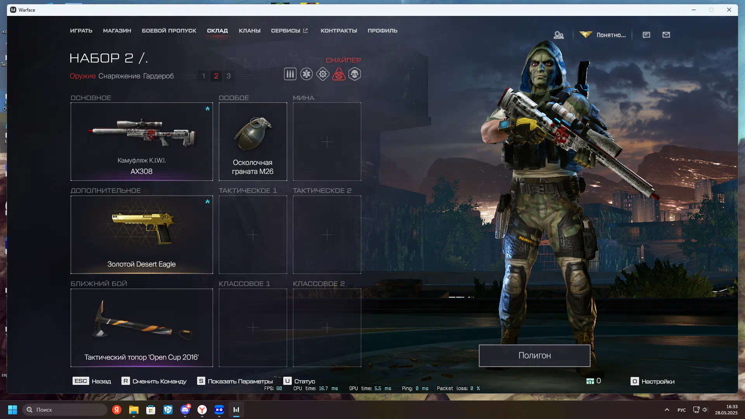Viewport: 745px width, 419px height.
Task: Open the clock and date panel
Action: coord(726,410)
